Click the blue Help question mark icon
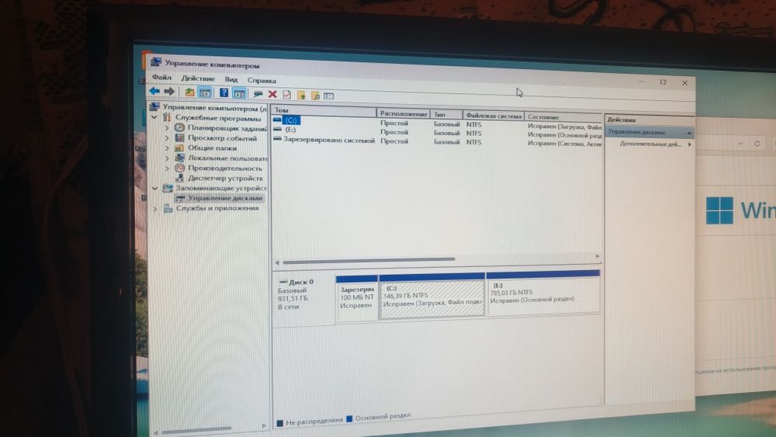 [223, 92]
